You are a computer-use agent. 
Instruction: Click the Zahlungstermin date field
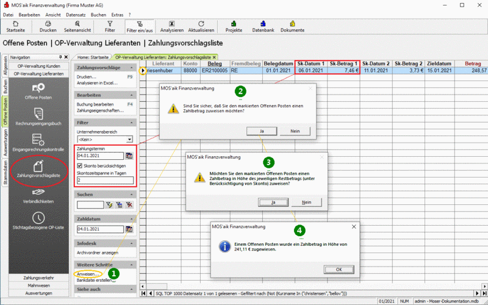(100, 156)
